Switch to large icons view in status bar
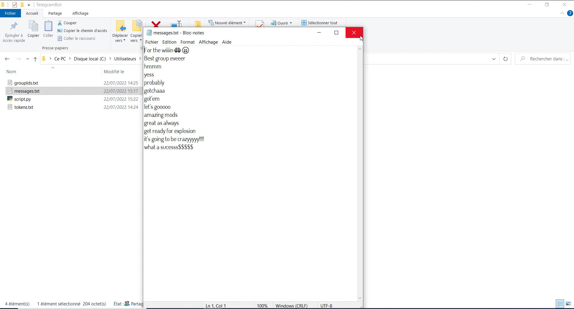 pyautogui.click(x=568, y=304)
